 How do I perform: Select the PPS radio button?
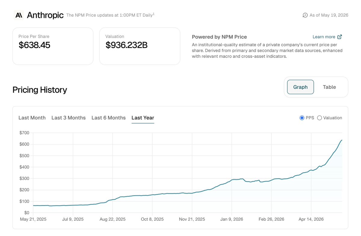[302, 118]
